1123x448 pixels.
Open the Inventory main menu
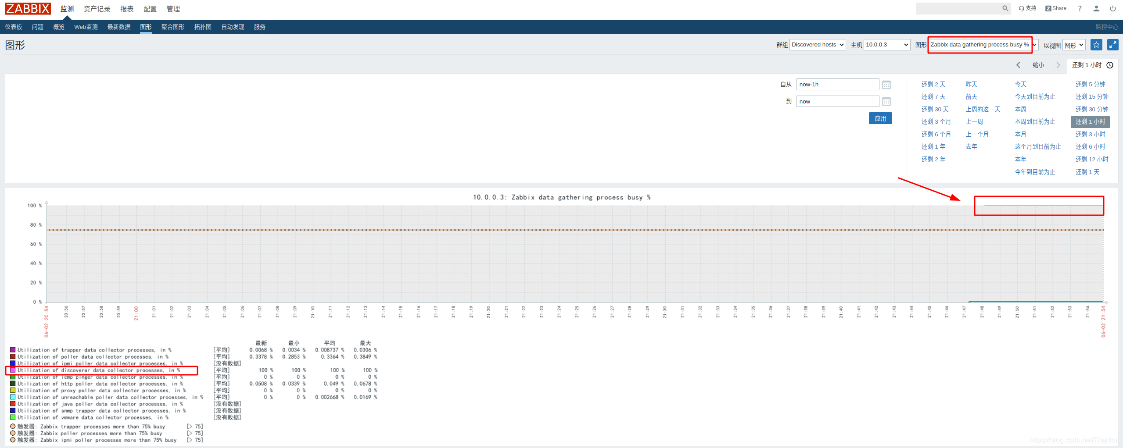[x=97, y=9]
